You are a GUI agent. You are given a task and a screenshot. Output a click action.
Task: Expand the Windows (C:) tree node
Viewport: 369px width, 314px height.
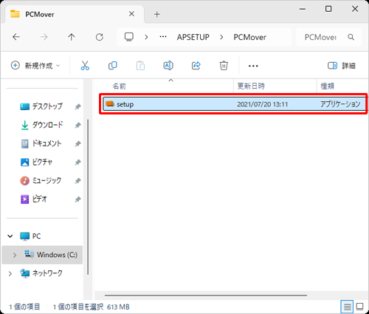[15, 255]
